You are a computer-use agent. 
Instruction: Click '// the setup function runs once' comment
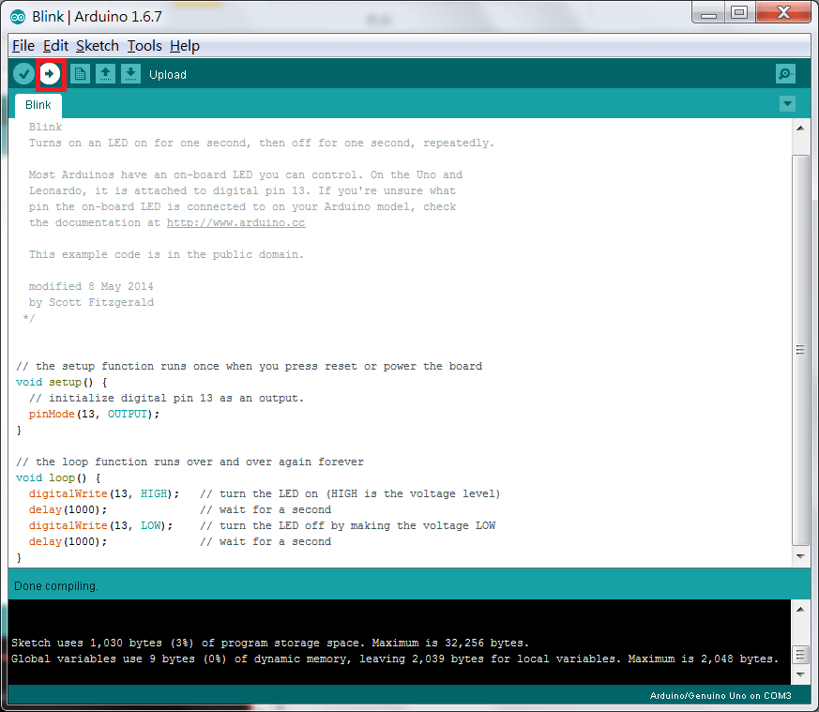click(249, 366)
